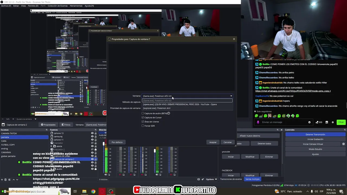This screenshot has height=195, width=347.
Task: Open audio mixer advanced properties gears icon
Action: [x=202, y=179]
